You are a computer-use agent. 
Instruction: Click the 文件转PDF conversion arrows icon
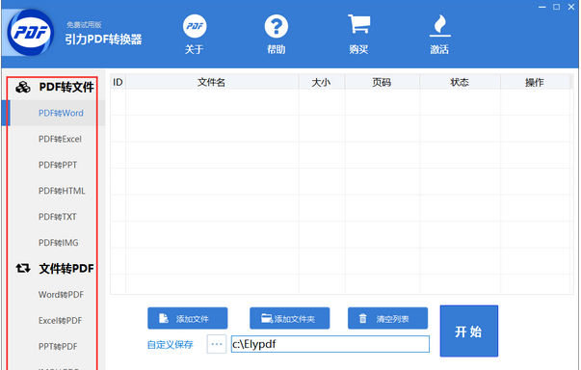(23, 268)
